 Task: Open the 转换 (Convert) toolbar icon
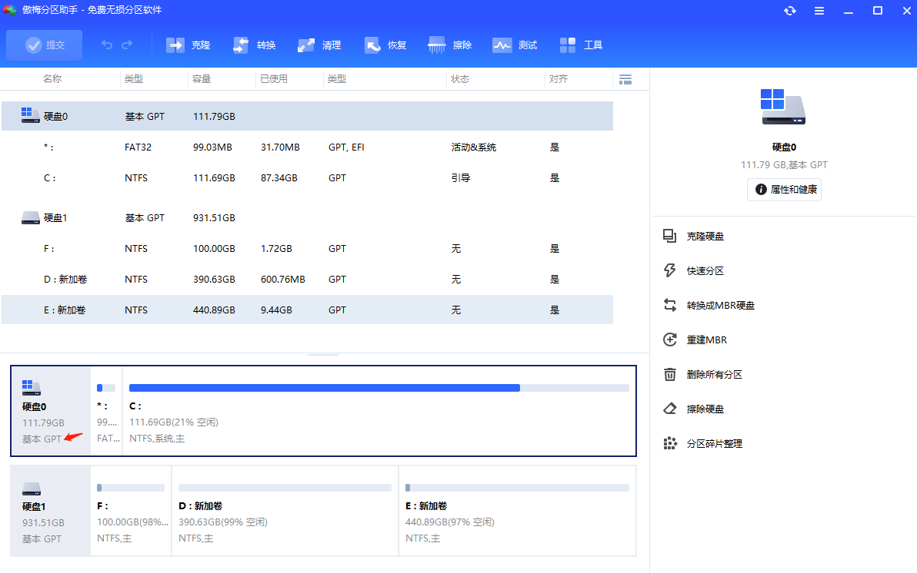[x=254, y=45]
